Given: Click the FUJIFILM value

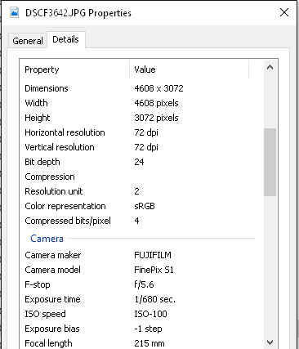Looking at the screenshot, I should tap(153, 255).
